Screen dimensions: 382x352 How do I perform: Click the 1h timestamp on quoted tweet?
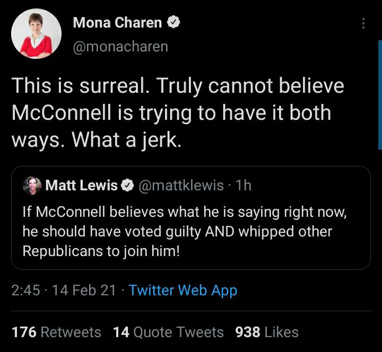tap(243, 185)
